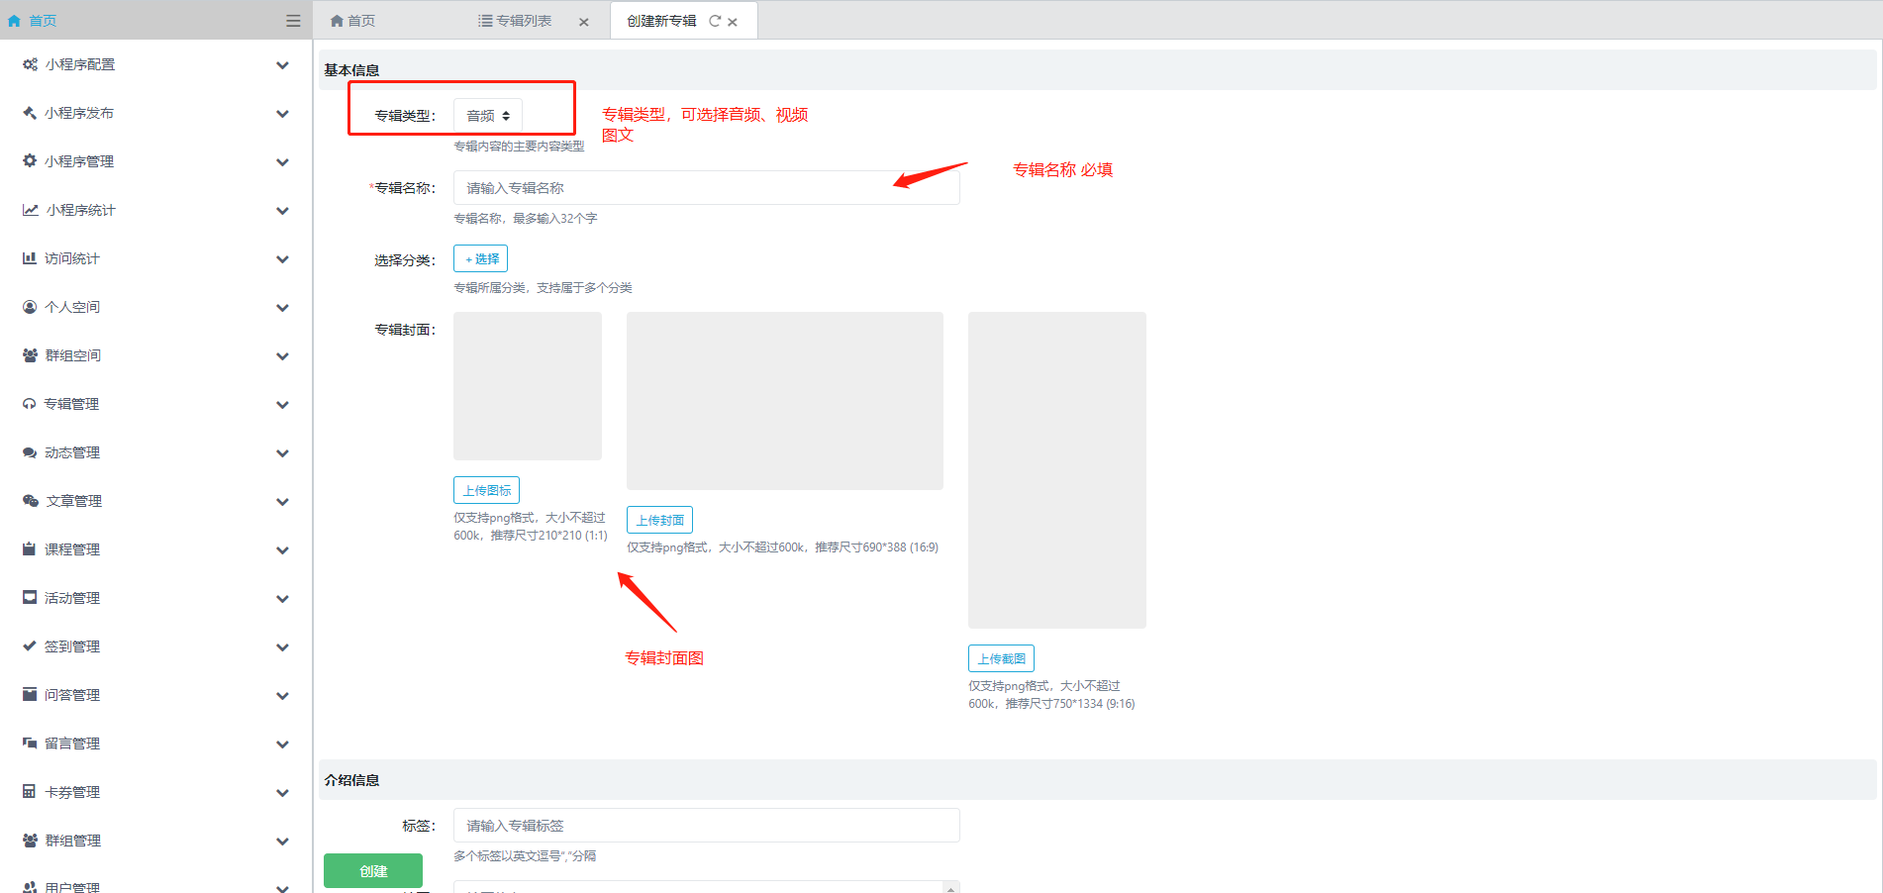Click the 卡券管理 calculator icon
The image size is (1883, 893).
(30, 791)
